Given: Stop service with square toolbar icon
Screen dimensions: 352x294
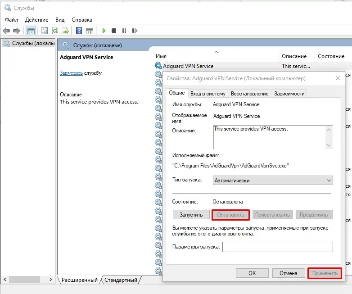Looking at the screenshot, I should (x=114, y=31).
